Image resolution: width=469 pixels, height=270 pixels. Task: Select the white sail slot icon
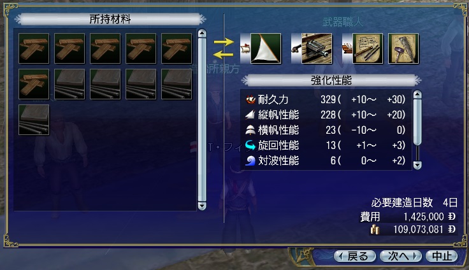tap(266, 48)
